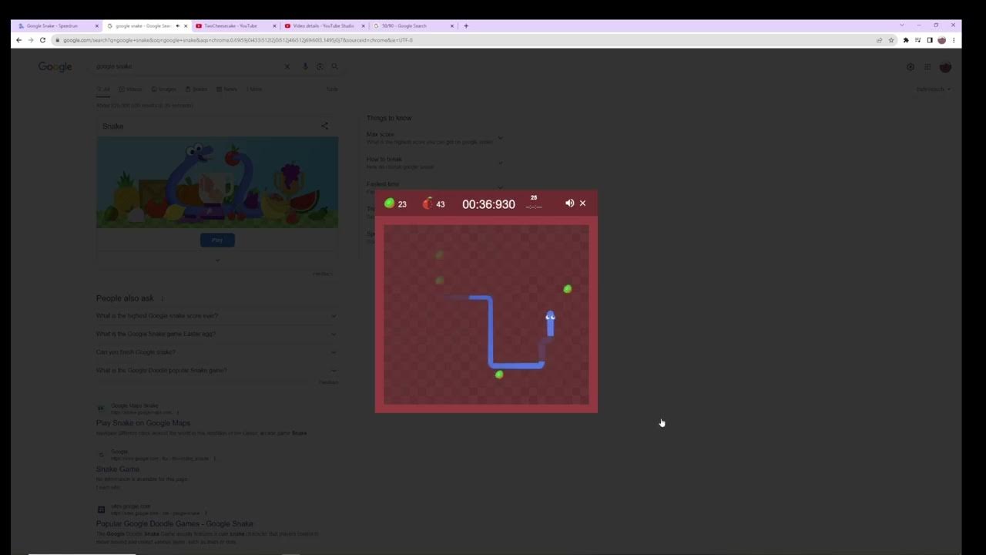Mute the Snake game sound
Image resolution: width=986 pixels, height=555 pixels.
(569, 203)
